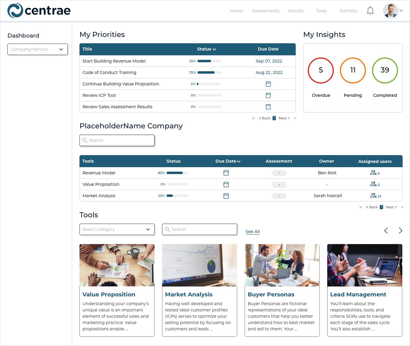The image size is (410, 346).
Task: Navigate to the Portfolio page
Action: click(x=348, y=11)
